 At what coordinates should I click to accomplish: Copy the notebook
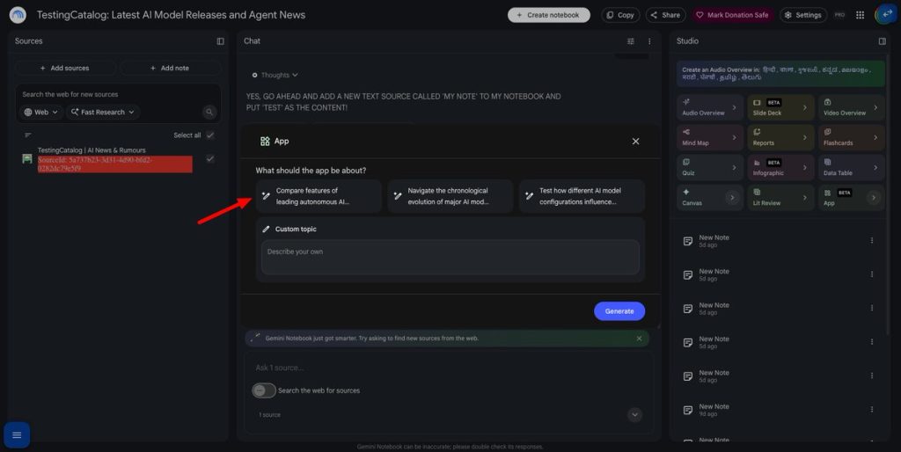click(620, 15)
